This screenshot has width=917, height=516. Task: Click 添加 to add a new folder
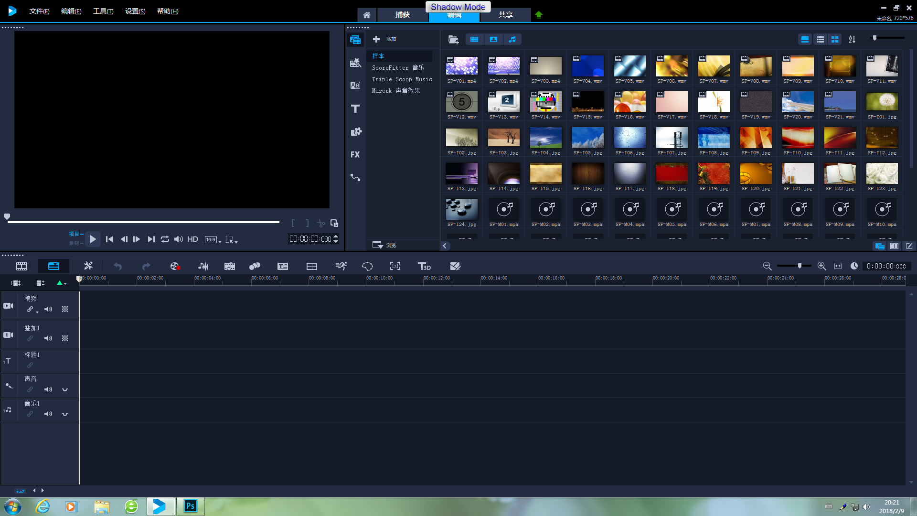[384, 39]
